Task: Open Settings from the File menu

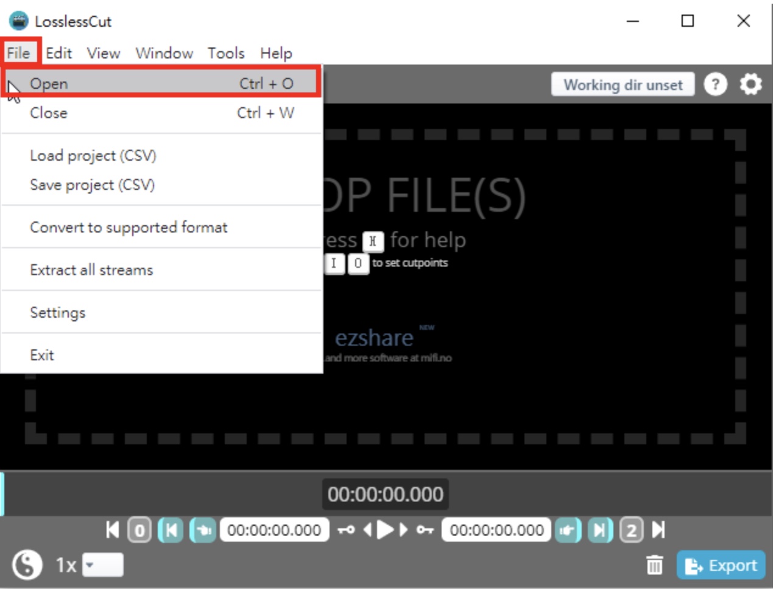Action: tap(161, 312)
